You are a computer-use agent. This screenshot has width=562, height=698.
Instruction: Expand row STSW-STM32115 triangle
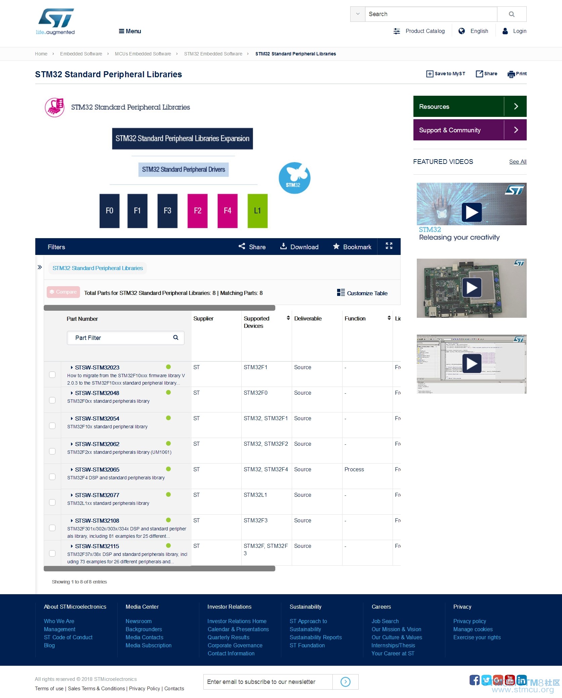tap(72, 546)
